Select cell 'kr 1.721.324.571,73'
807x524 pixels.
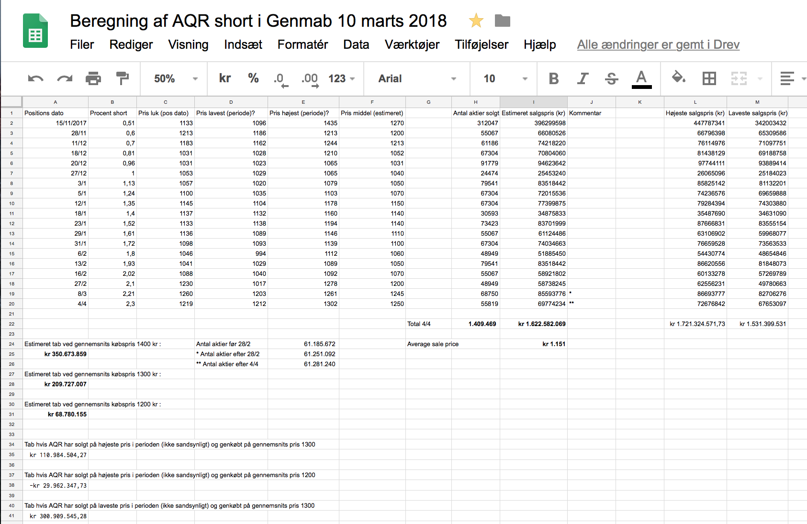pyautogui.click(x=695, y=324)
